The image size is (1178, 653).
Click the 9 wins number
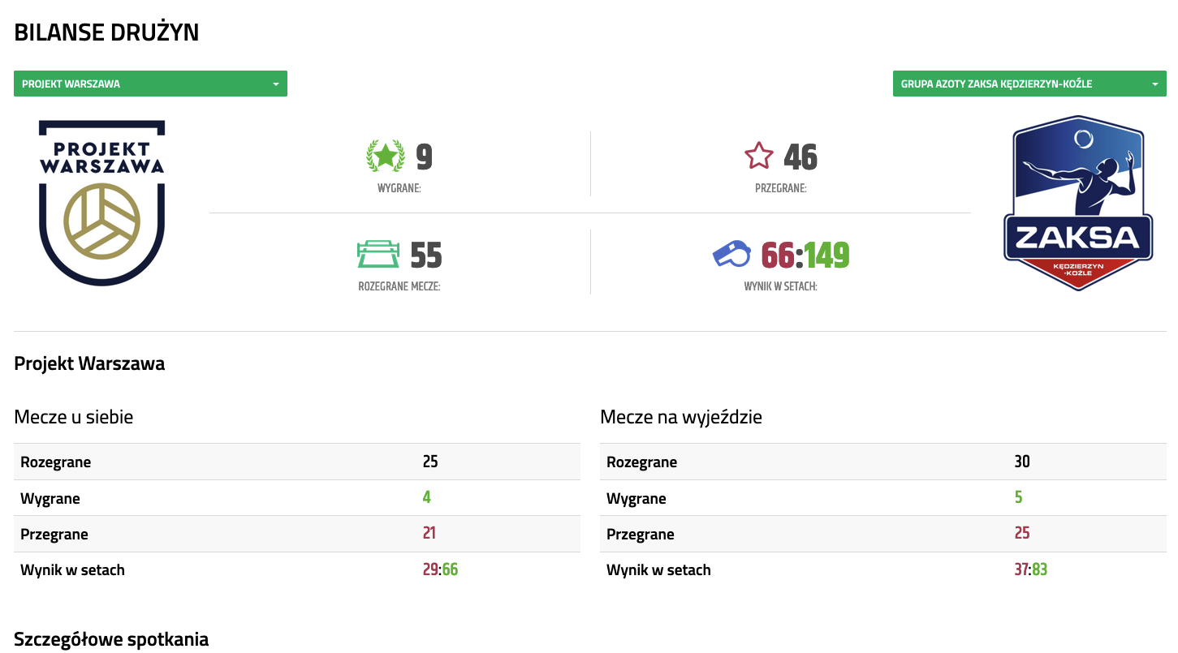pos(424,157)
